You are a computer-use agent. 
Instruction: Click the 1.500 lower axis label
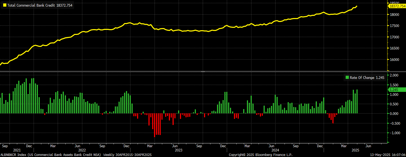tap(394, 85)
